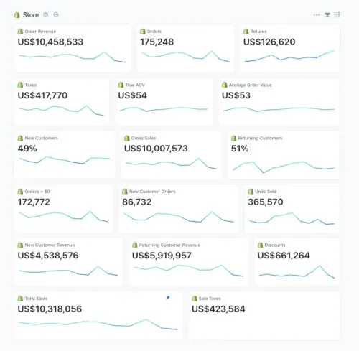Select the Taxes value US$417,770

[x=42, y=95]
